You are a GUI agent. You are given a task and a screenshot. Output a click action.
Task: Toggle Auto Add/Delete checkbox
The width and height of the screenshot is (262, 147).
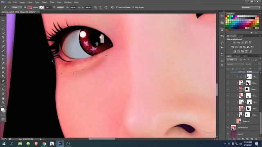click(x=117, y=7)
